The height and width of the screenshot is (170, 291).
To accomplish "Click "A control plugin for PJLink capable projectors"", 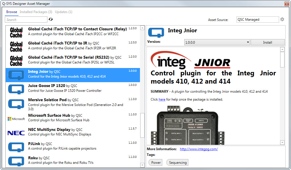I will [x=62, y=148].
